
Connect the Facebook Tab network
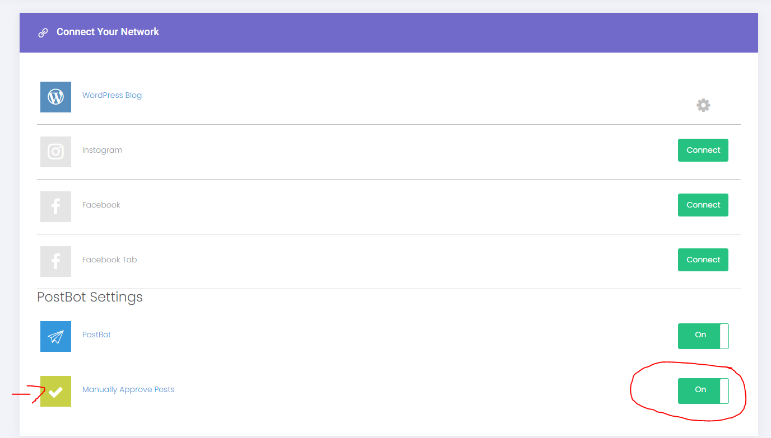[x=703, y=260]
